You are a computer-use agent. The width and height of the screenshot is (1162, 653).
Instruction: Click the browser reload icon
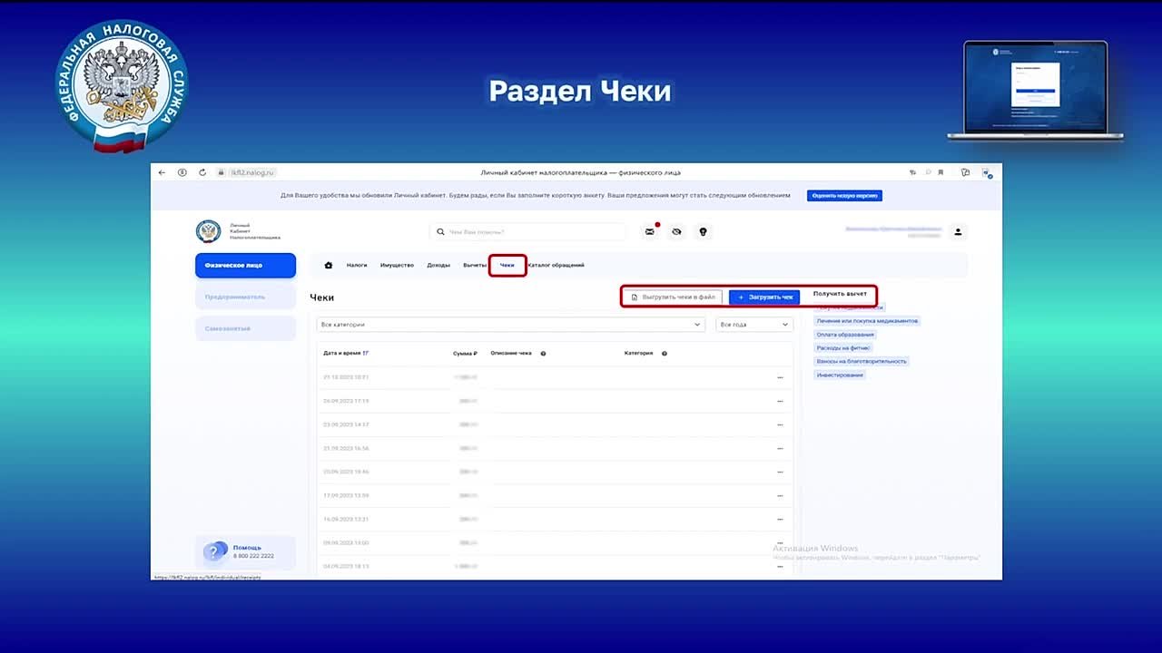tap(202, 172)
